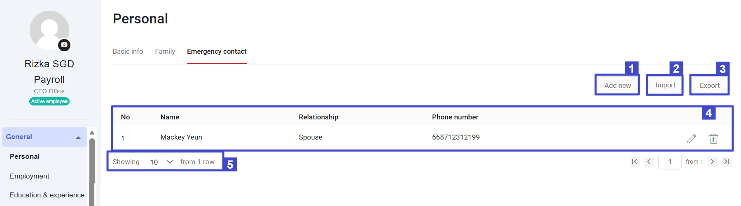741x206 pixels.
Task: Switch to the Family tab
Action: (x=165, y=51)
